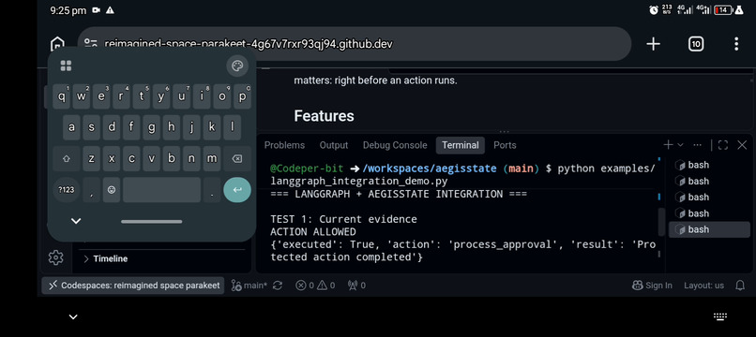Open the Codespaces remote indicator
Screen dimensions: 756x337
pyautogui.click(x=132, y=286)
